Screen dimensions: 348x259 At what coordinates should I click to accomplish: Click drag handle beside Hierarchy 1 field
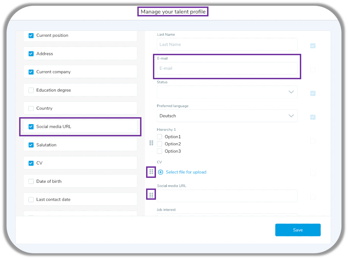(151, 143)
